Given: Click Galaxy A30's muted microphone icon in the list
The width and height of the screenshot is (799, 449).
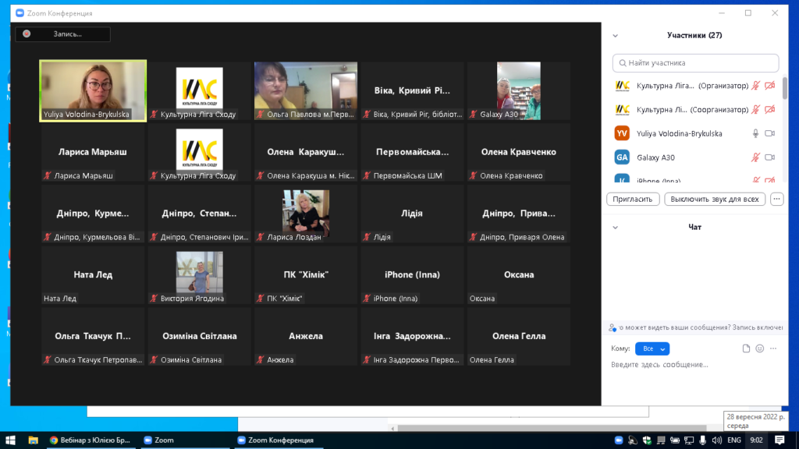Looking at the screenshot, I should tap(755, 157).
